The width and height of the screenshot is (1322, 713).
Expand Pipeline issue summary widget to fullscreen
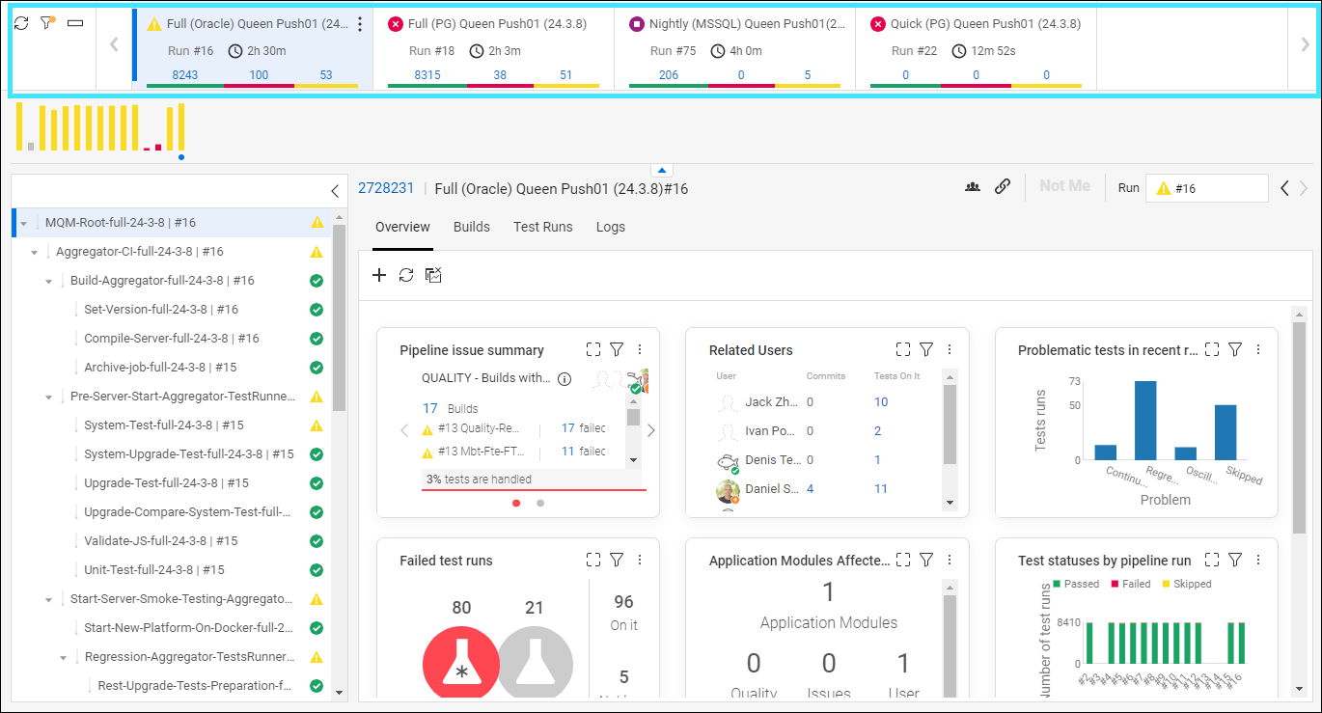tap(593, 349)
